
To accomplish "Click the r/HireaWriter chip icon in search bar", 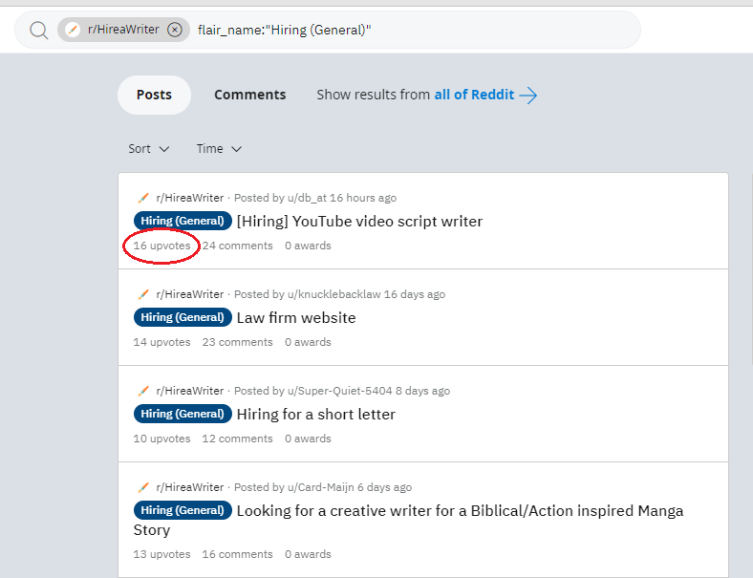I will pos(73,30).
